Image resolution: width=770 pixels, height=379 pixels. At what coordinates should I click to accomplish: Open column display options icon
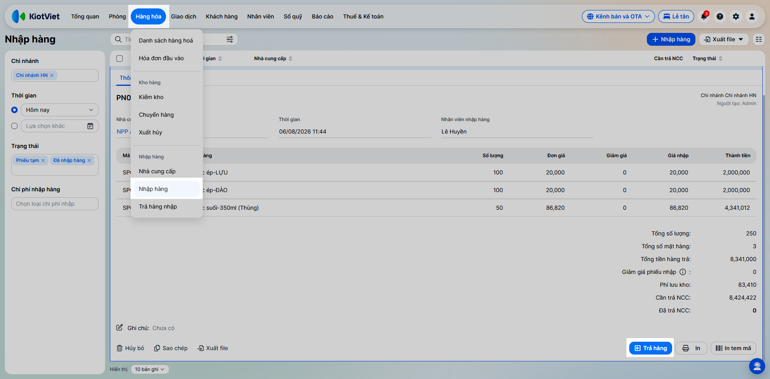(x=759, y=39)
